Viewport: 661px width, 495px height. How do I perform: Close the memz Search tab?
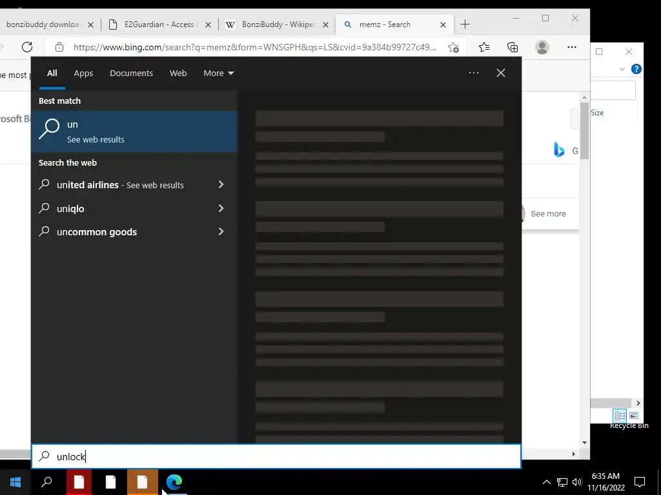click(x=443, y=25)
